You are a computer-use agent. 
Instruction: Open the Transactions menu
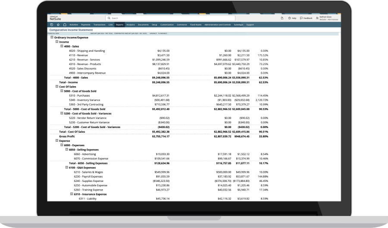[99, 25]
